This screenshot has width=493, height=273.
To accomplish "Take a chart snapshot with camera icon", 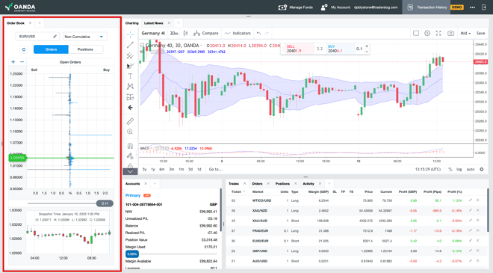I will (x=450, y=33).
